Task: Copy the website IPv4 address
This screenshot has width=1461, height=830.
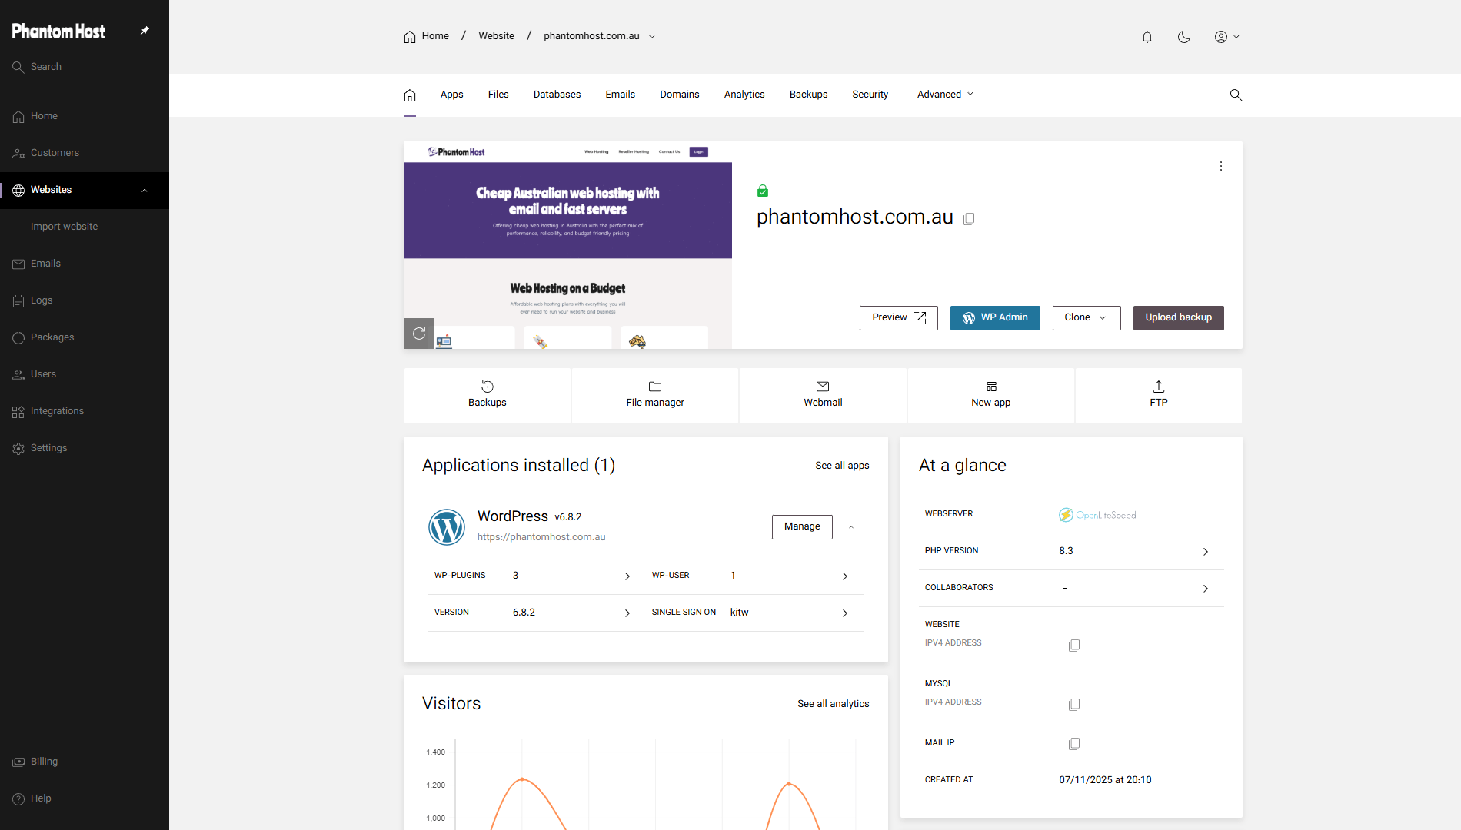Action: 1073,646
